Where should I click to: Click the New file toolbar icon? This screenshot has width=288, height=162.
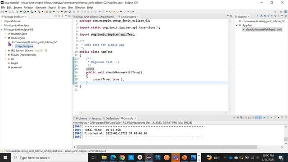point(2,12)
